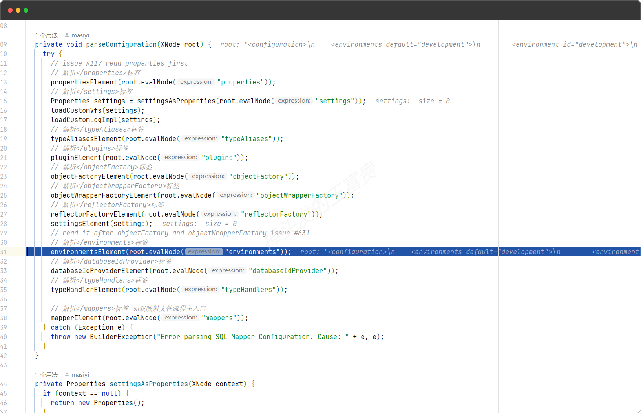Click the catch keyword
Screen dimensions: 641x413
pos(60,327)
